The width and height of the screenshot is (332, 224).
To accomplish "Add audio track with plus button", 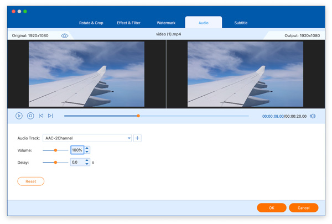I will pyautogui.click(x=137, y=138).
